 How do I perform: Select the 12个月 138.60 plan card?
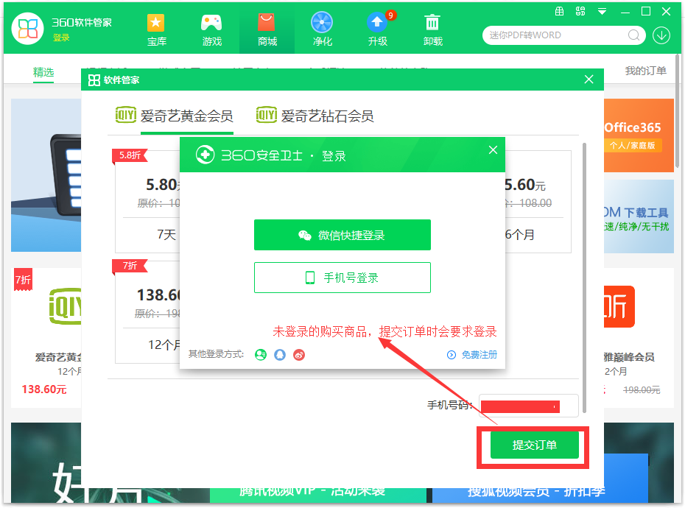tap(147, 312)
